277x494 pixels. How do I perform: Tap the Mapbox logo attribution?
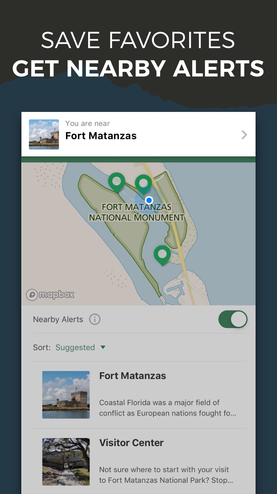coord(50,295)
